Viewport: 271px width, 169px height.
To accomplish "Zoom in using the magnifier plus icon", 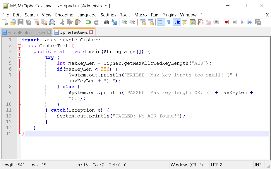I will point(124,22).
